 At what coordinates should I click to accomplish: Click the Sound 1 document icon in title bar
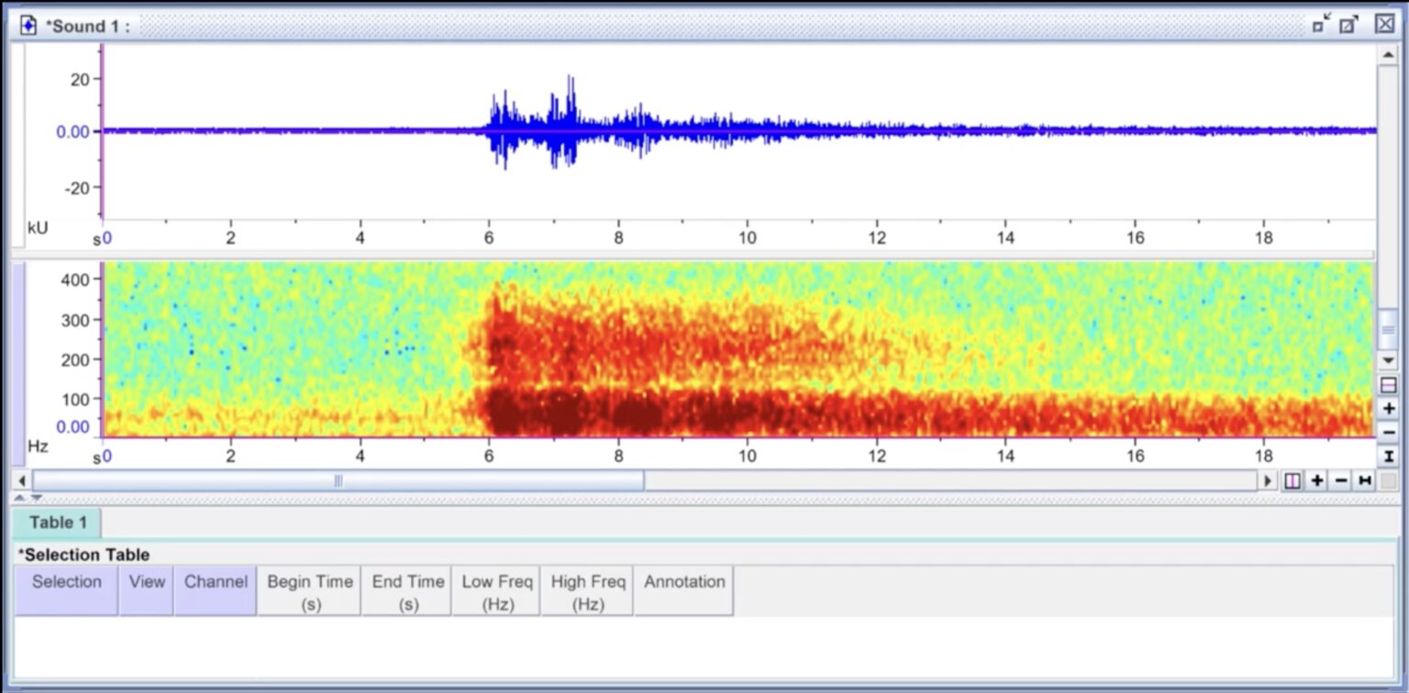click(x=28, y=25)
